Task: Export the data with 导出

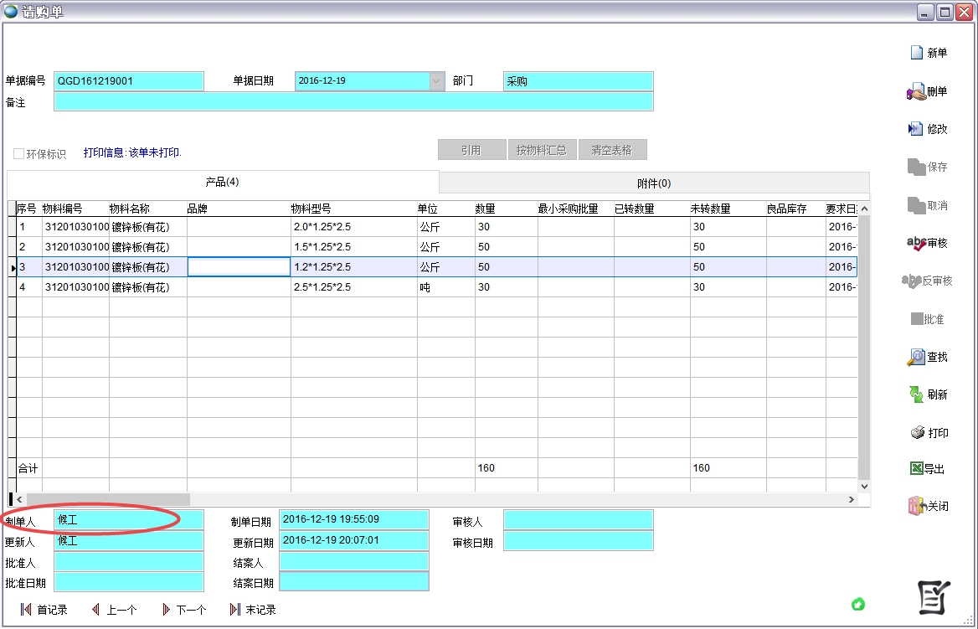Action: pyautogui.click(x=916, y=469)
